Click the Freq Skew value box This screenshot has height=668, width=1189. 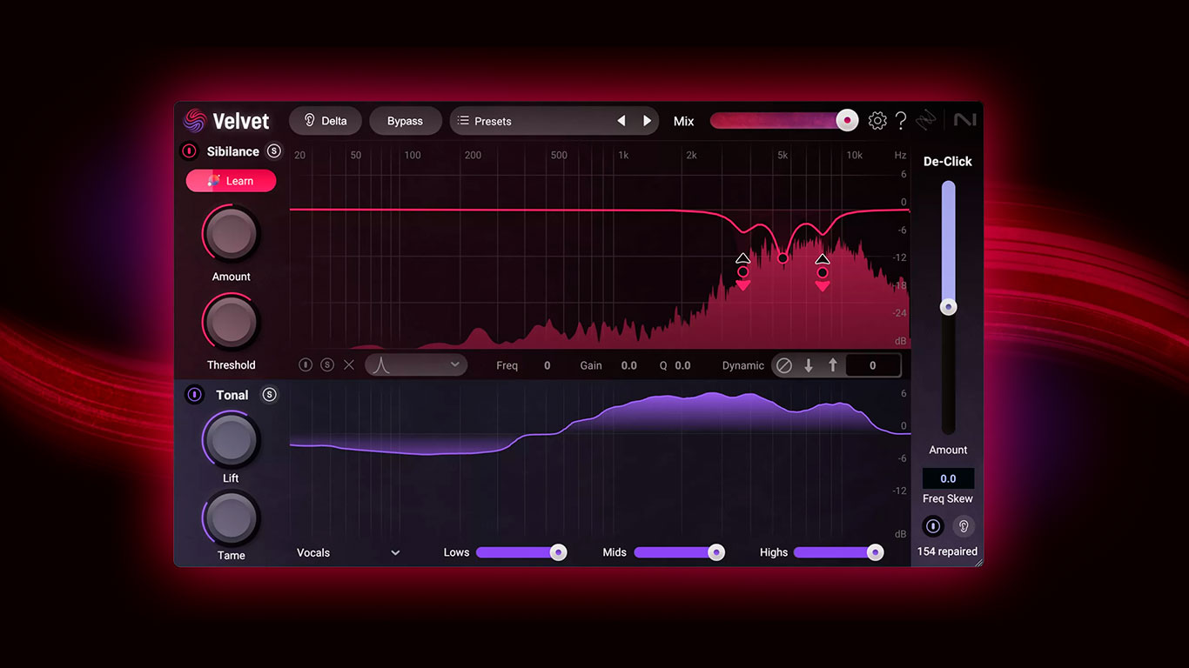(948, 478)
